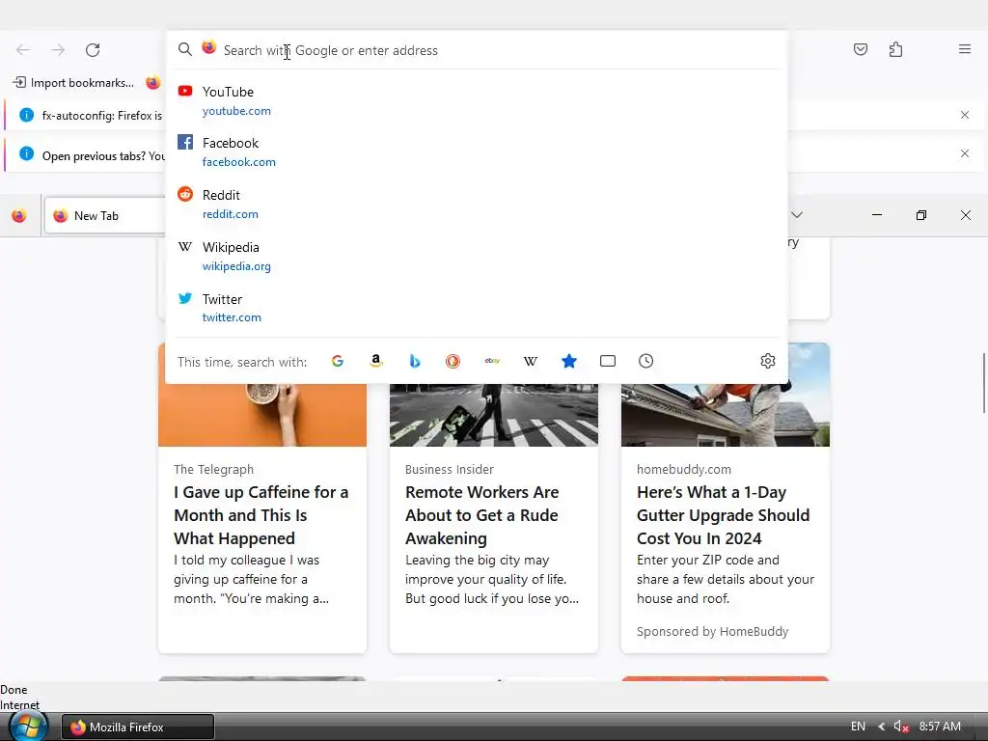Click the muted volume tray icon
988x741 pixels.
[x=901, y=727]
